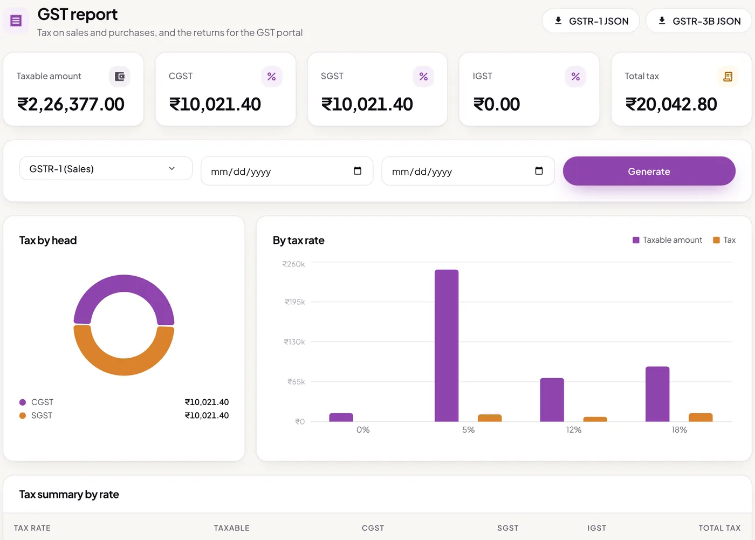Click the orange tax bar at 18% rate

tap(701, 418)
